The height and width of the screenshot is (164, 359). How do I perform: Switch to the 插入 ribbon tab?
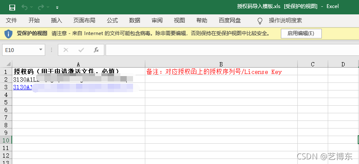click(56, 20)
